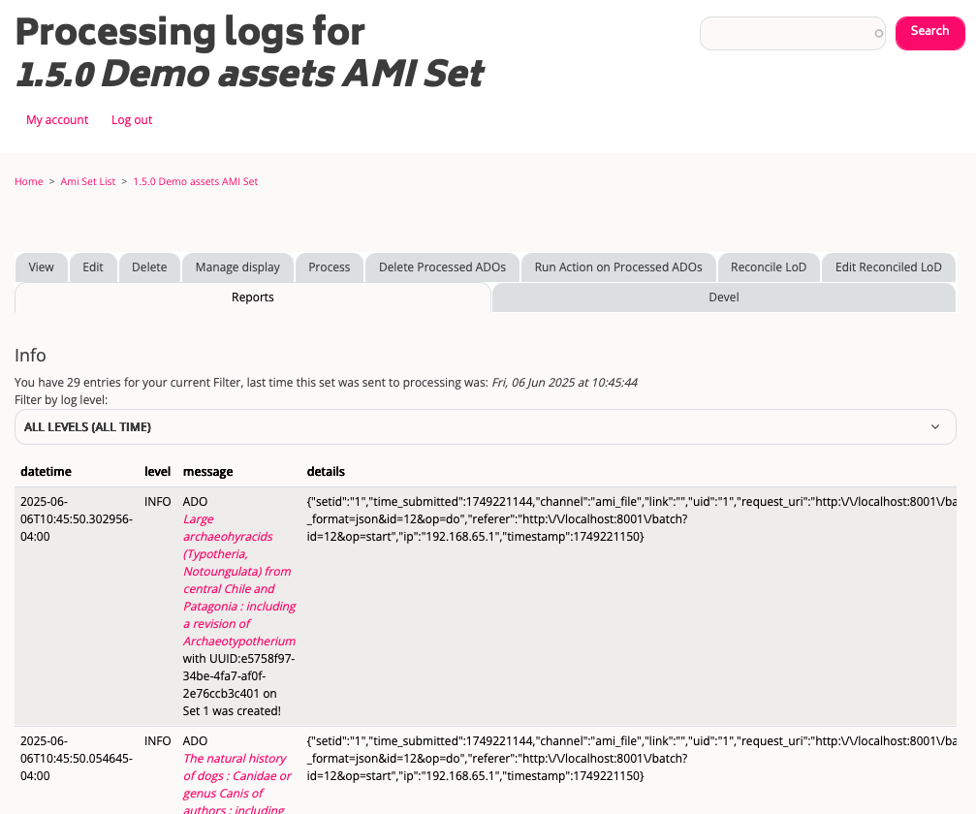976x814 pixels.
Task: Open The natural history of dogs link
Action: pos(236,775)
